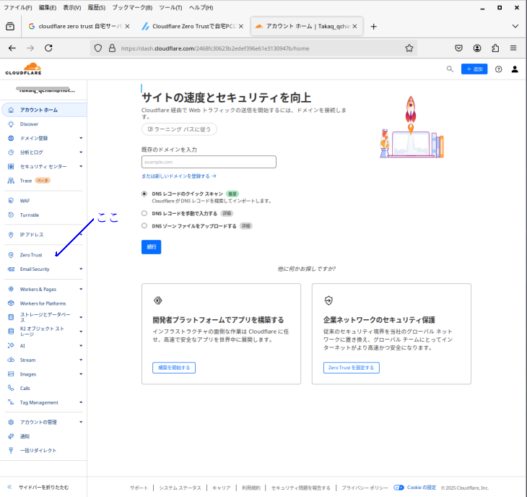Reload the page with browser refresh
The height and width of the screenshot is (497, 527).
pos(48,48)
